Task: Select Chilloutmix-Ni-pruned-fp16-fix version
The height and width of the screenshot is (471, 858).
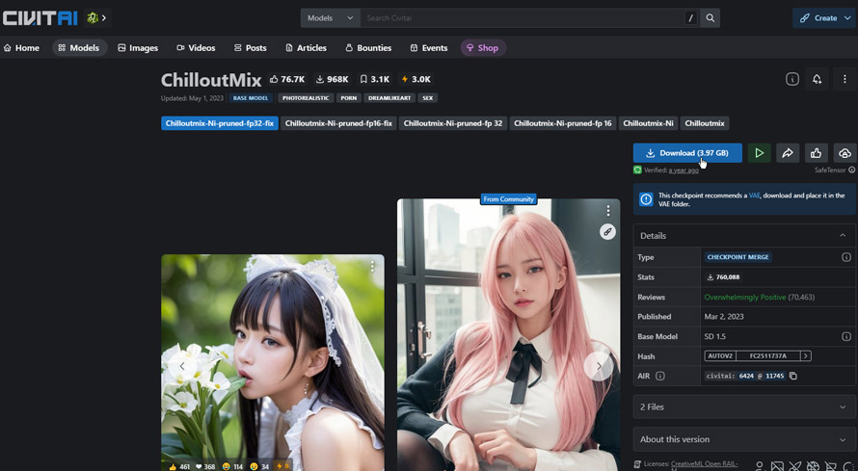Action: click(338, 123)
